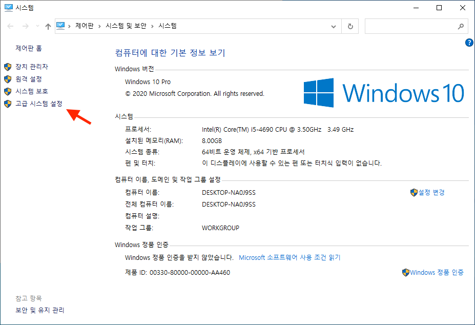Open address bar history dropdown

click(334, 26)
